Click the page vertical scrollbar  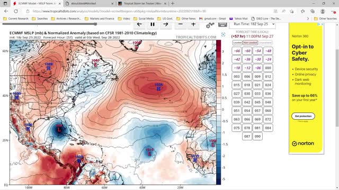point(337,88)
